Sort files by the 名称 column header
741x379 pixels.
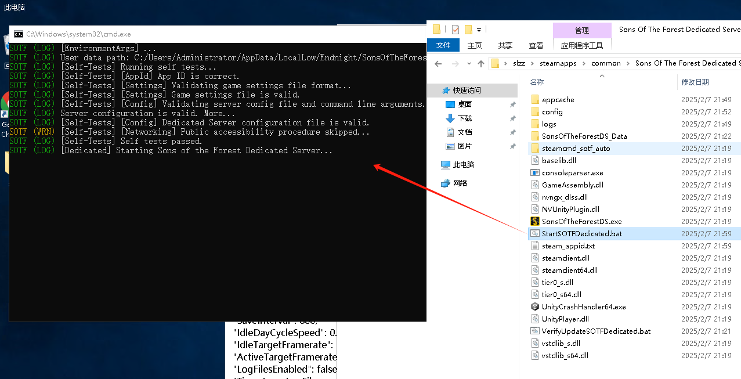537,82
